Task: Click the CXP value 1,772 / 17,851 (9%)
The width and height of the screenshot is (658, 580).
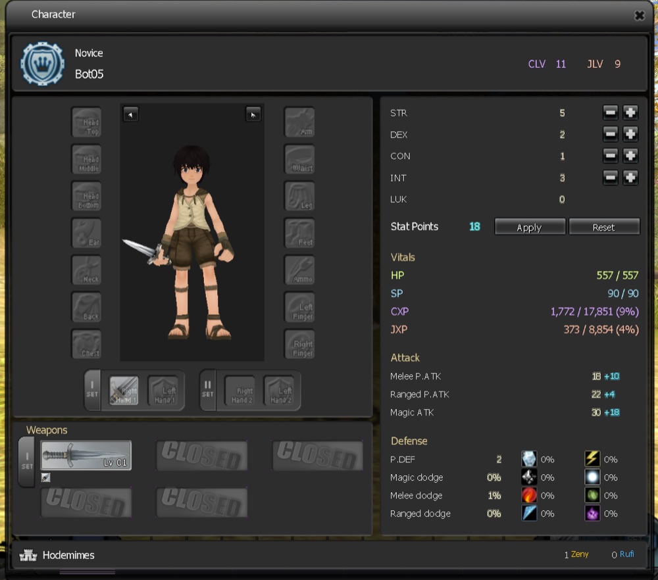Action: (x=595, y=312)
